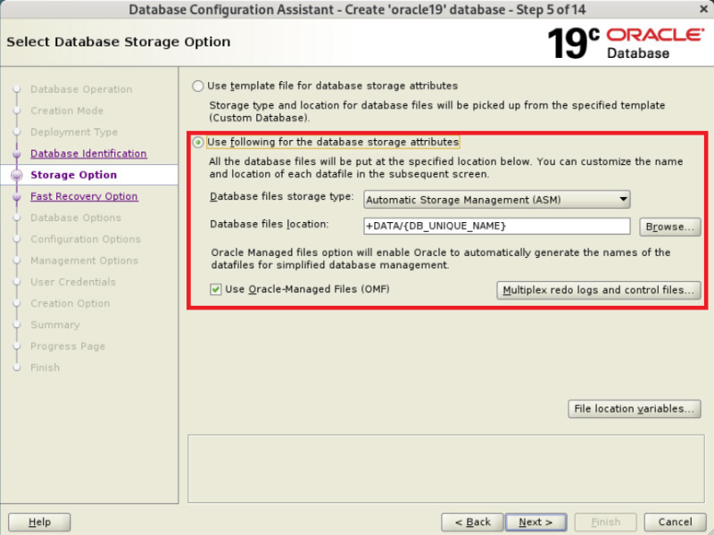
Task: Click the Help button
Action: tap(39, 522)
